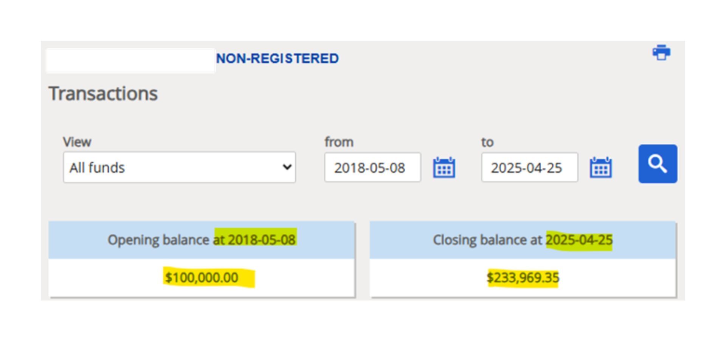Click the Transactions heading
The height and width of the screenshot is (347, 726).
click(103, 93)
